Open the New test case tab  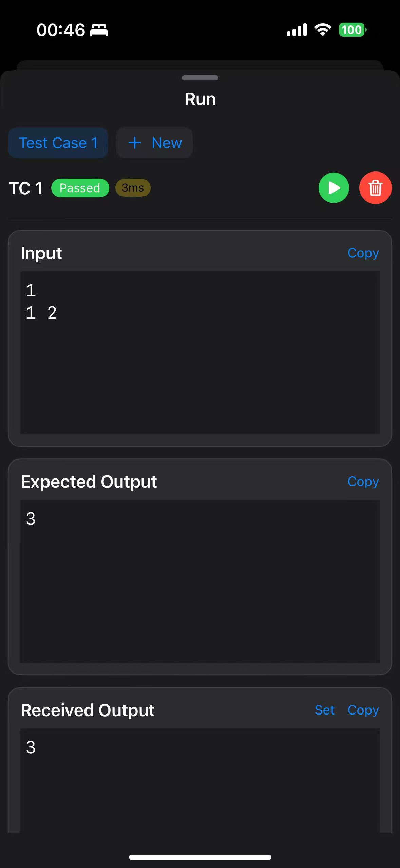pyautogui.click(x=154, y=143)
